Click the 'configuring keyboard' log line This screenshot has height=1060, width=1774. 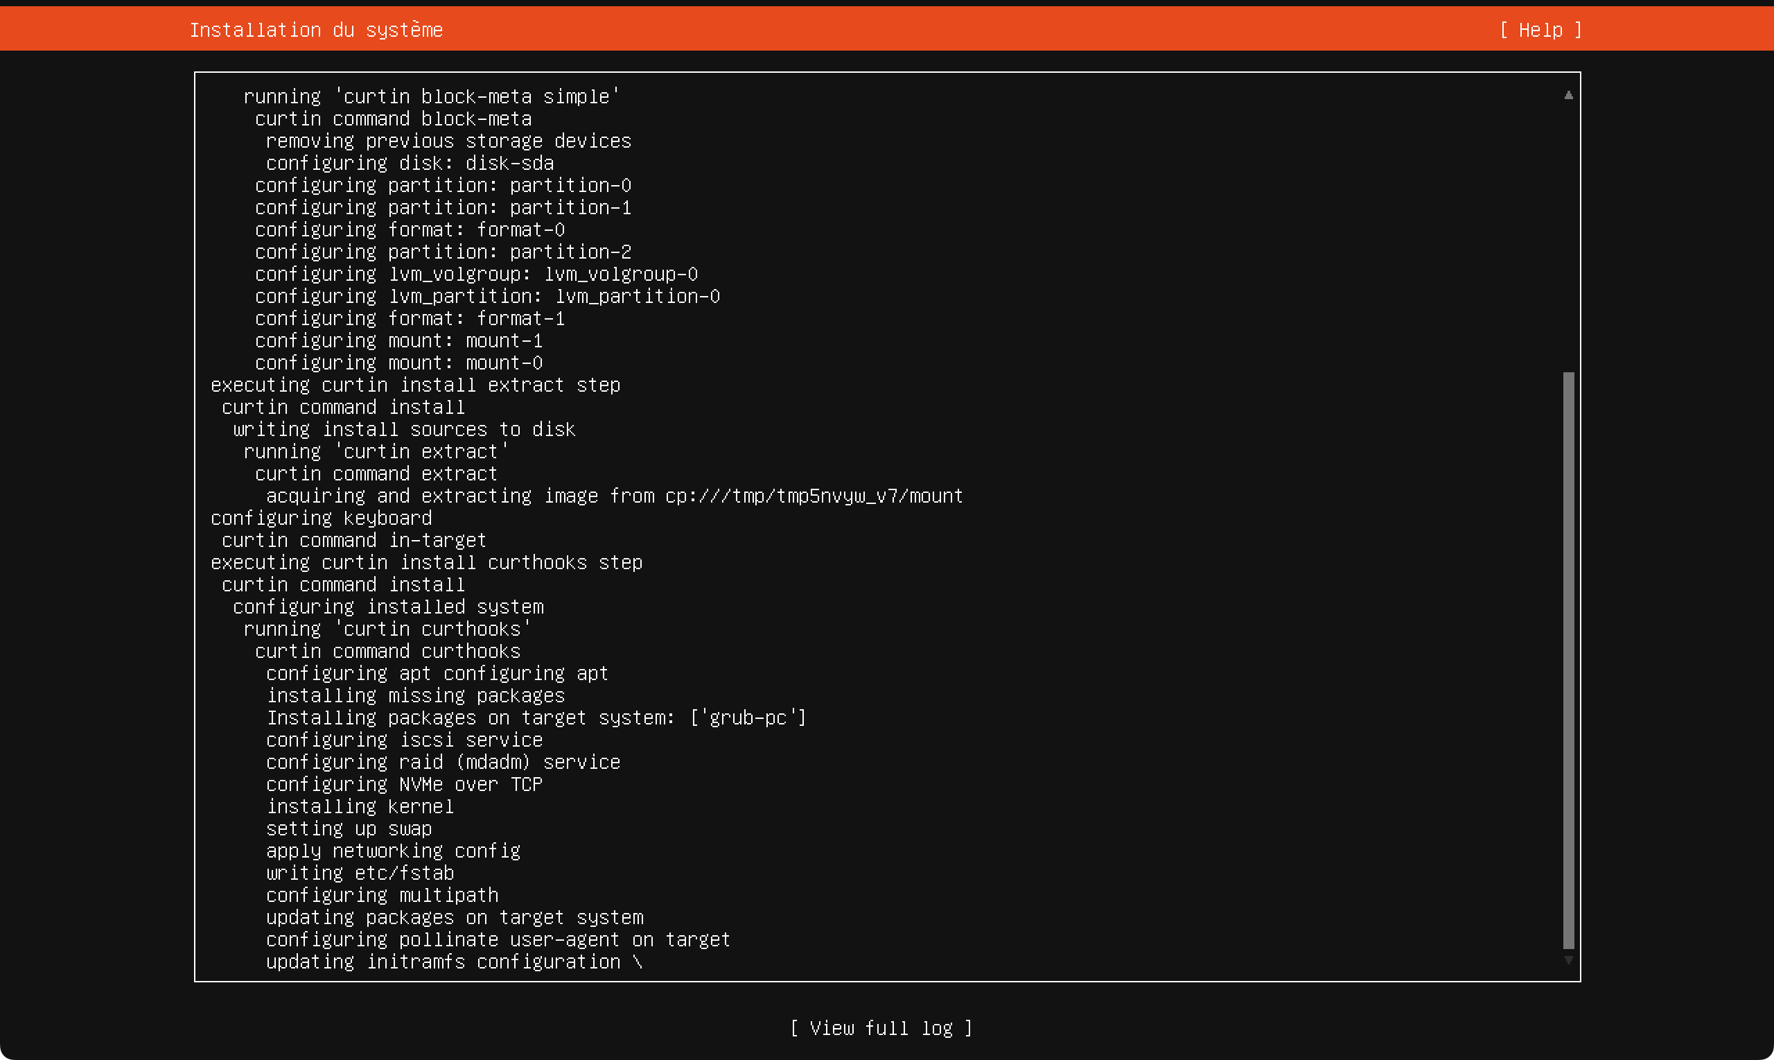click(x=322, y=518)
